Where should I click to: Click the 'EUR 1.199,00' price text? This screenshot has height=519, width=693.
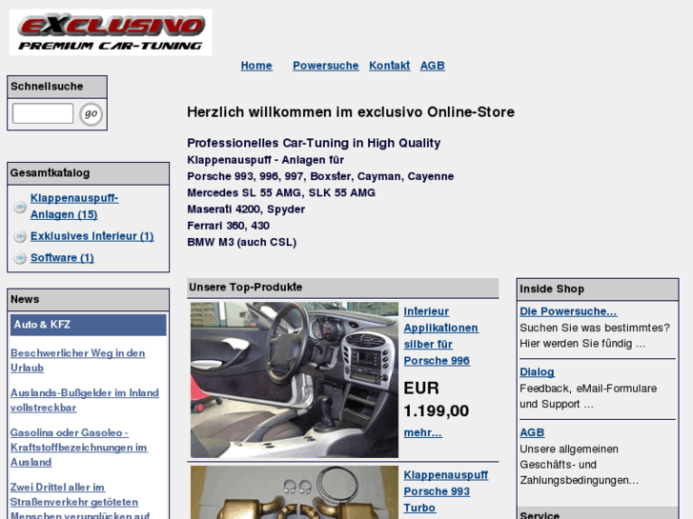[x=437, y=400]
